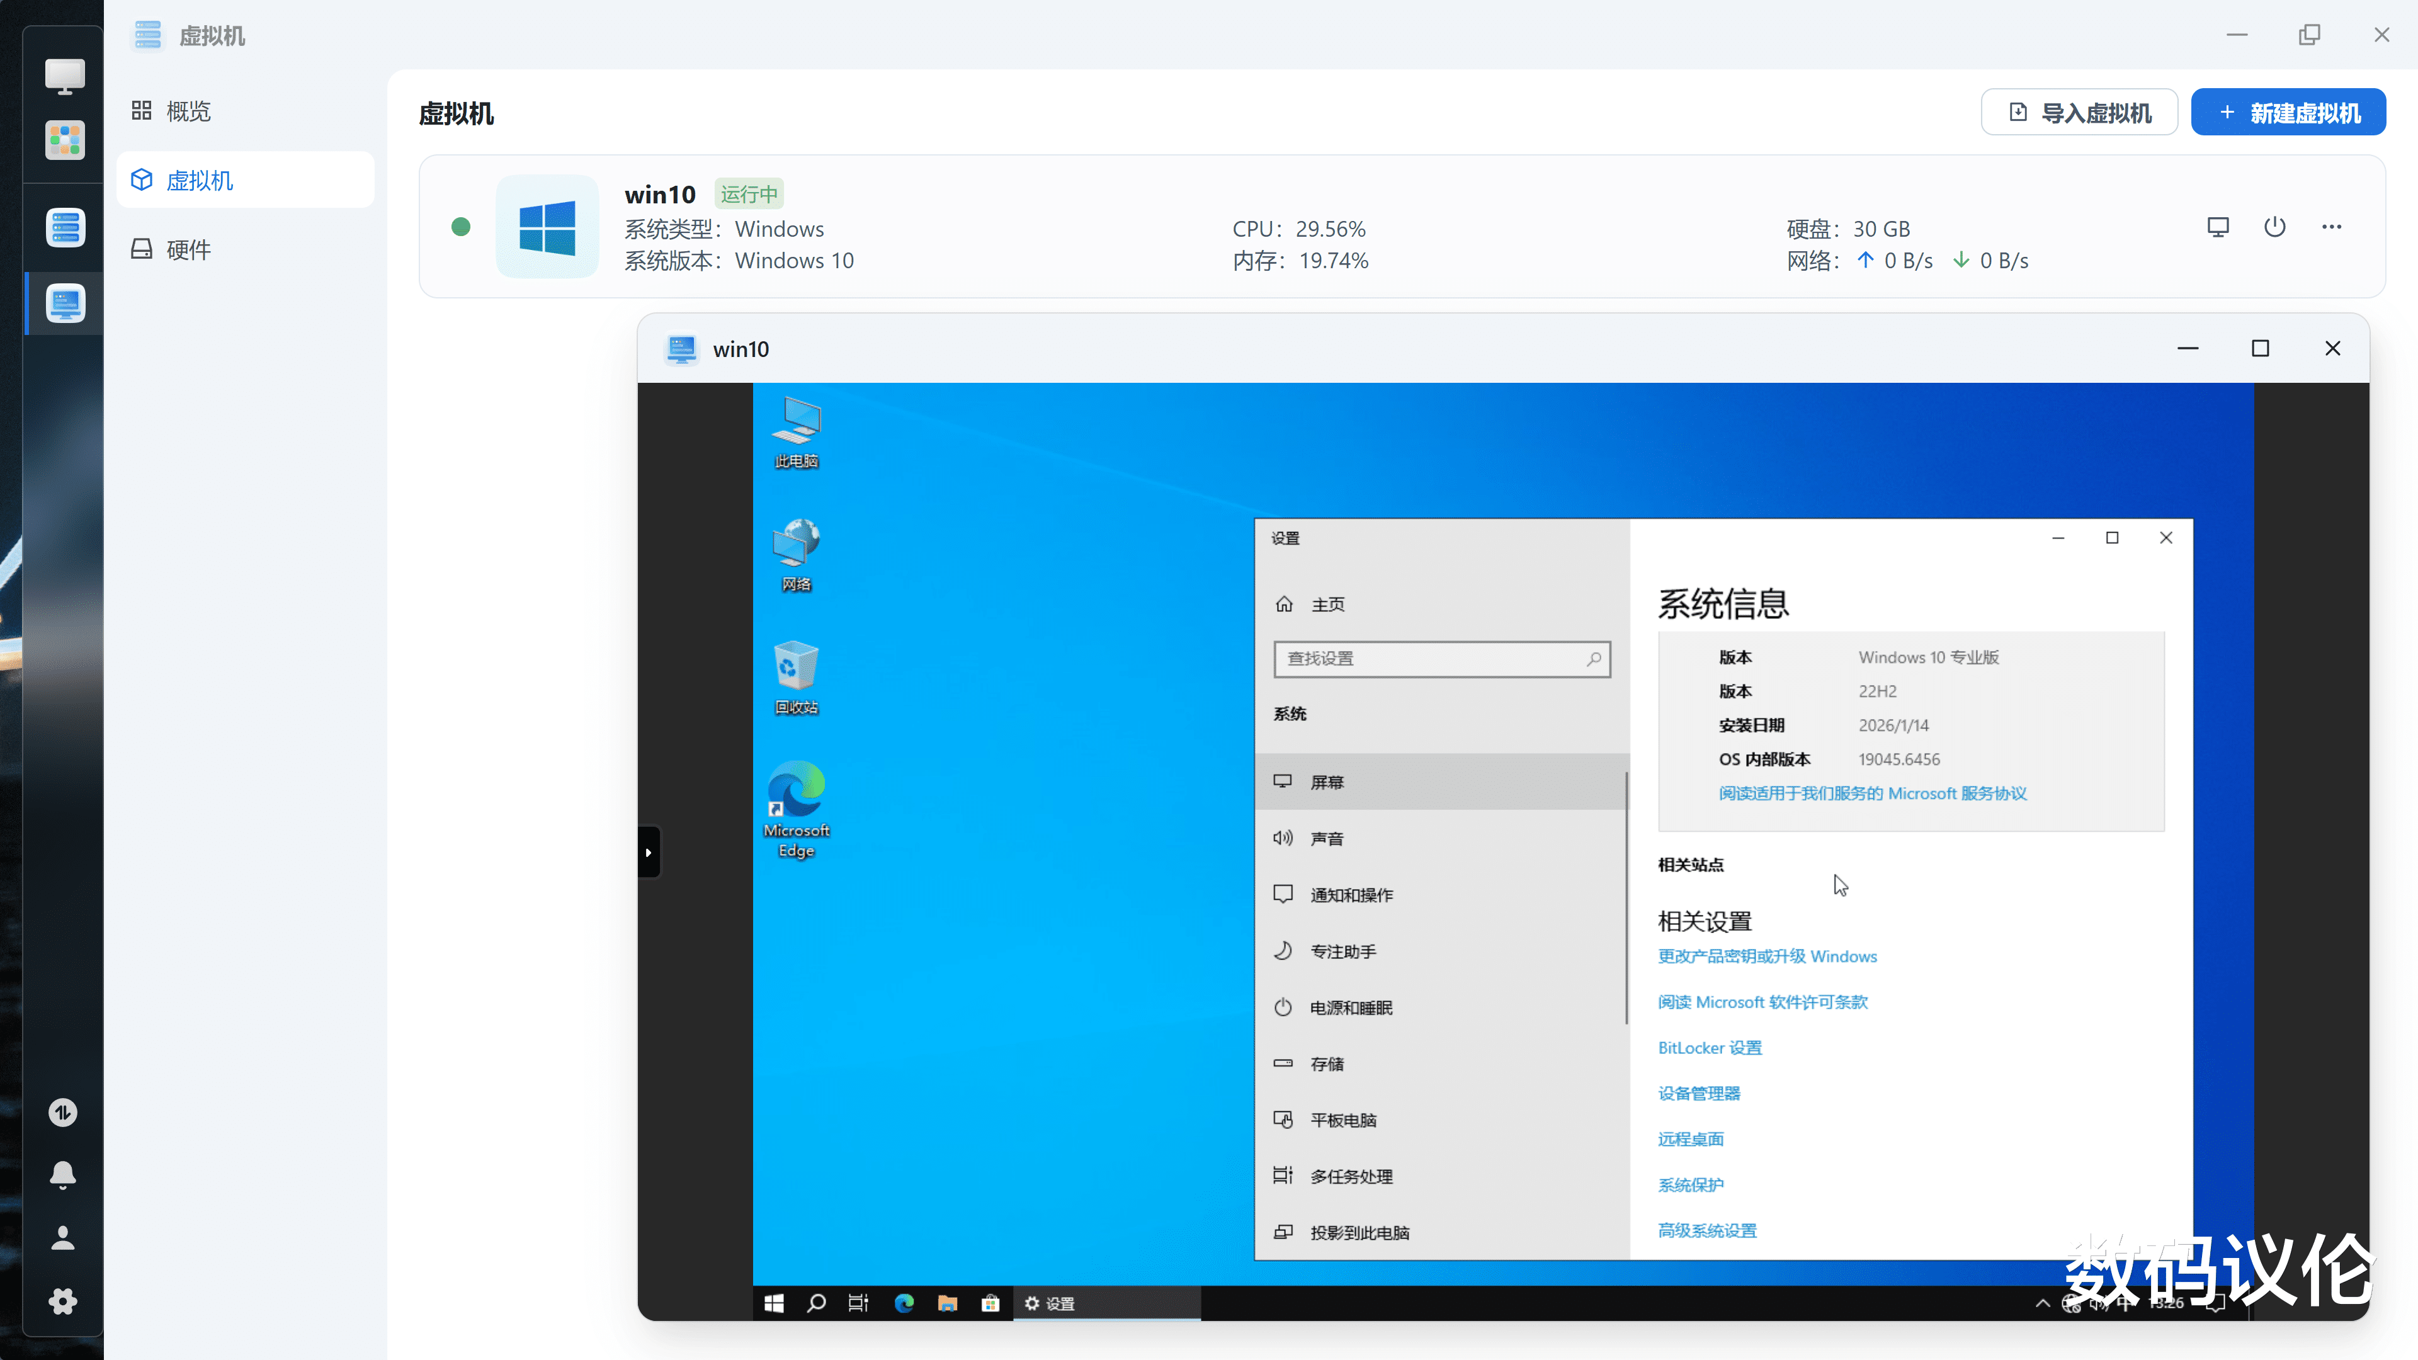Click the 新建虚拟机 button
Screen dimensions: 2418x1360
(2288, 113)
